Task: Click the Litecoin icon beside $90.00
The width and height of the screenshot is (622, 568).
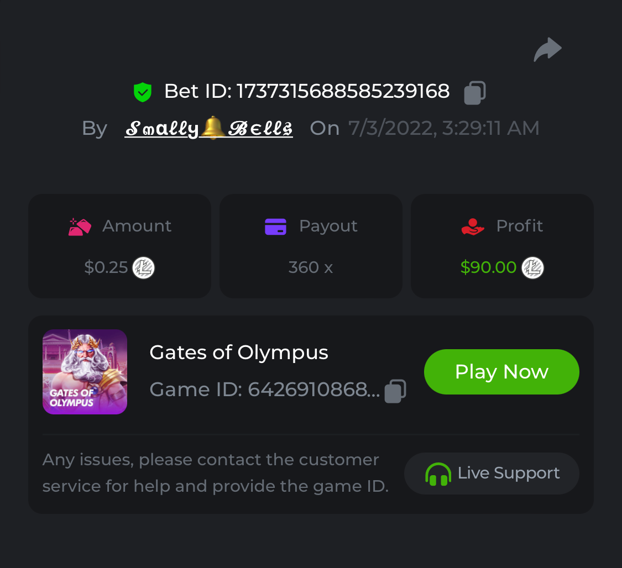Action: pos(533,268)
